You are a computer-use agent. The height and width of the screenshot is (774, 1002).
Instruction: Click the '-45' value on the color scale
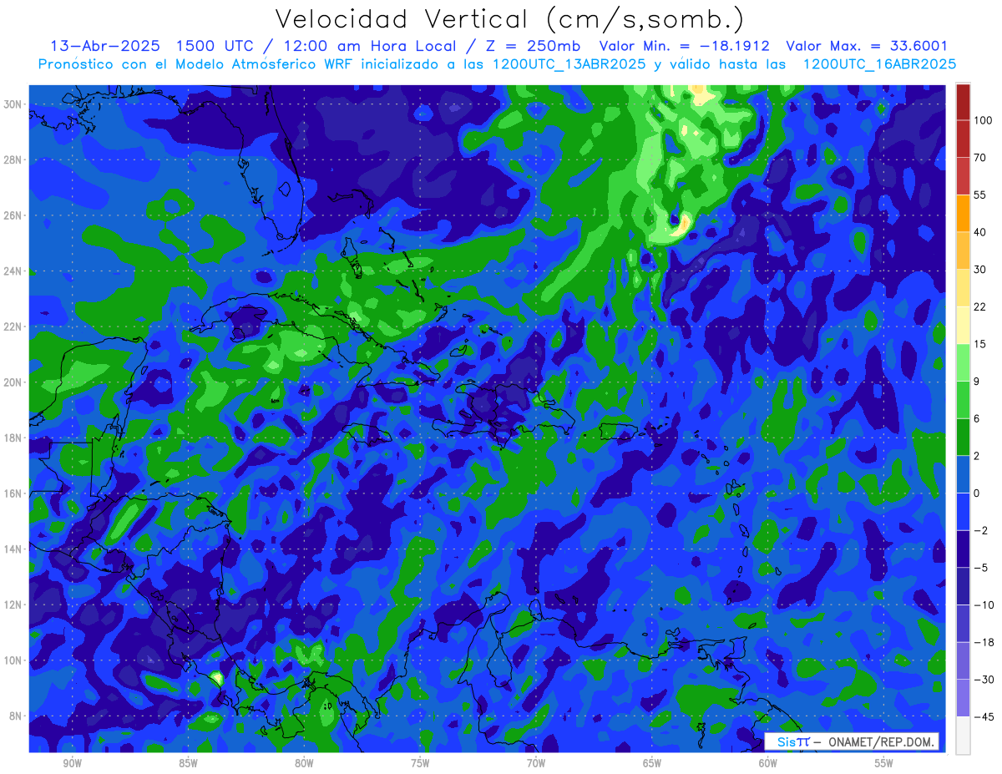coord(983,716)
